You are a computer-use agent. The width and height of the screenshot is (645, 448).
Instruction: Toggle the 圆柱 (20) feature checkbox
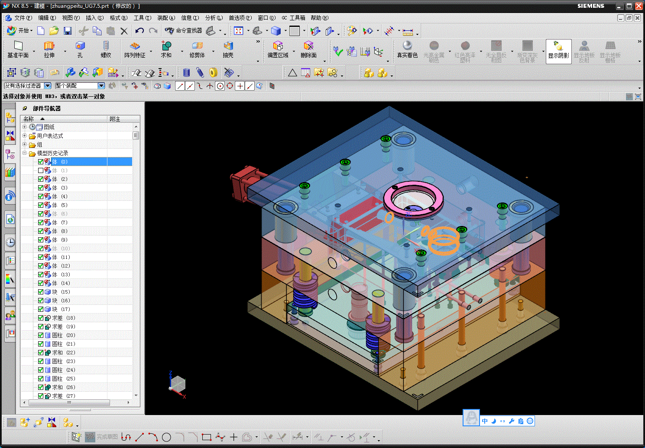[x=41, y=335]
